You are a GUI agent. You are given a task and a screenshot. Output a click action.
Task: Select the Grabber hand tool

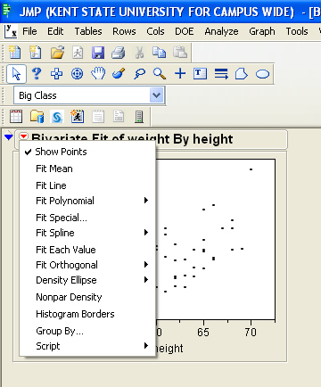98,73
